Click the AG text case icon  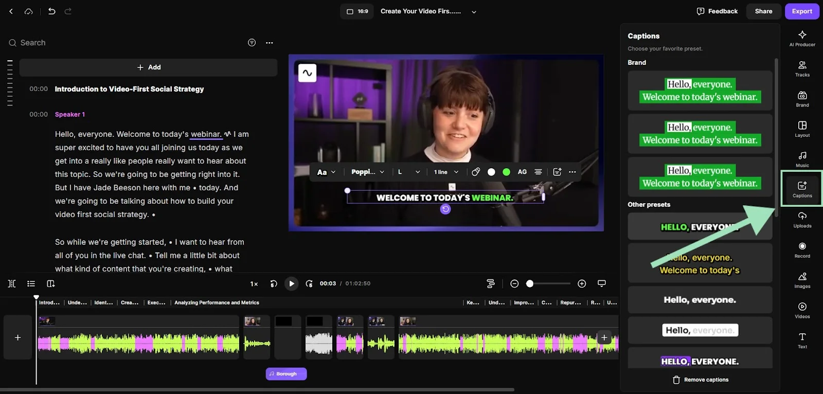click(x=522, y=172)
